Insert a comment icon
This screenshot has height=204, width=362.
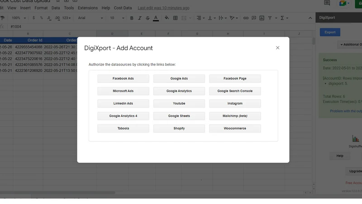pos(254,18)
